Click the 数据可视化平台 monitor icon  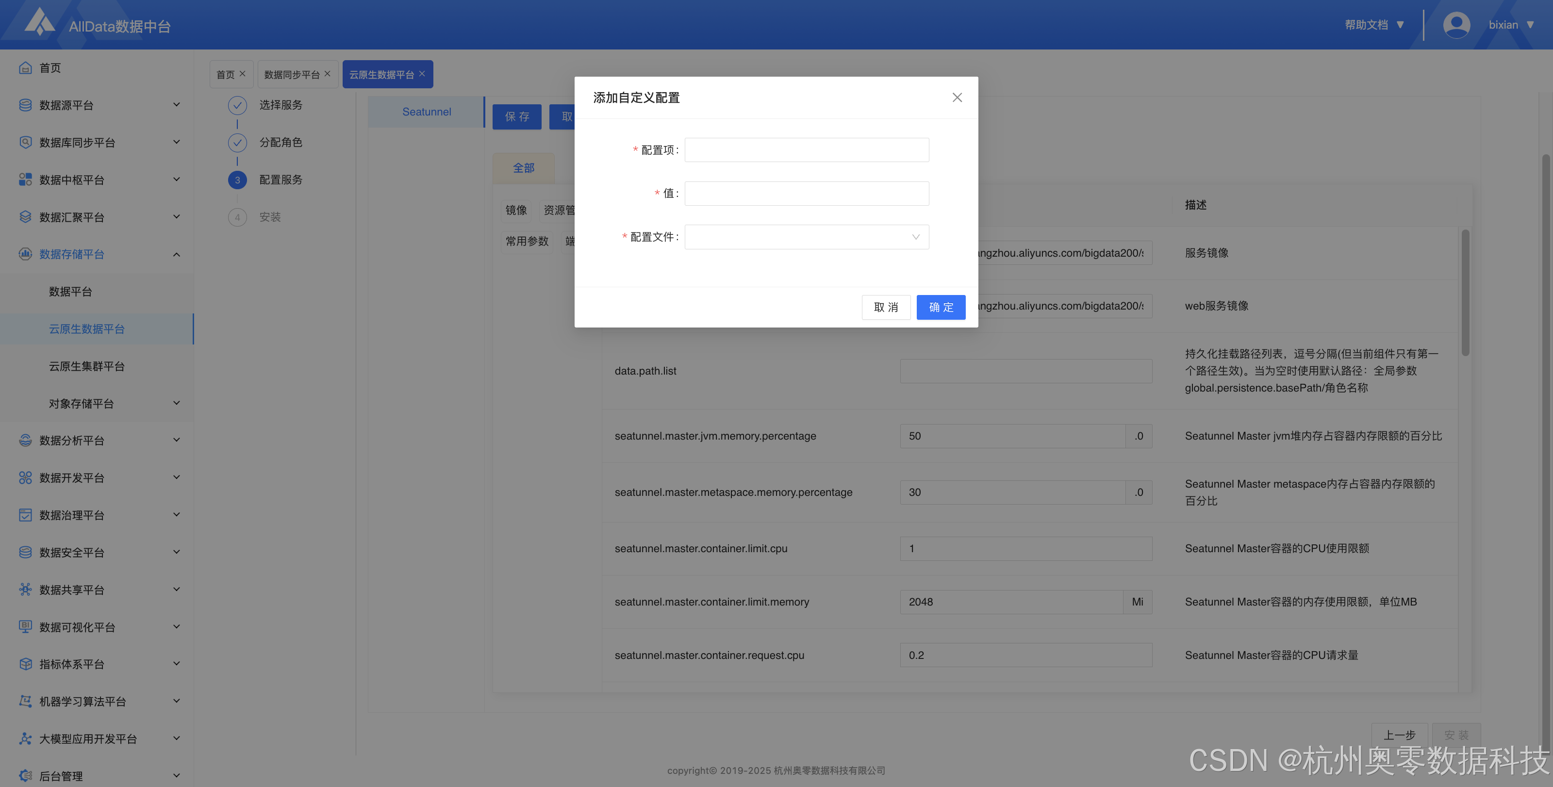pos(25,627)
